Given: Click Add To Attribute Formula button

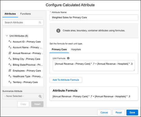Looking at the screenshot, I should [66, 80].
